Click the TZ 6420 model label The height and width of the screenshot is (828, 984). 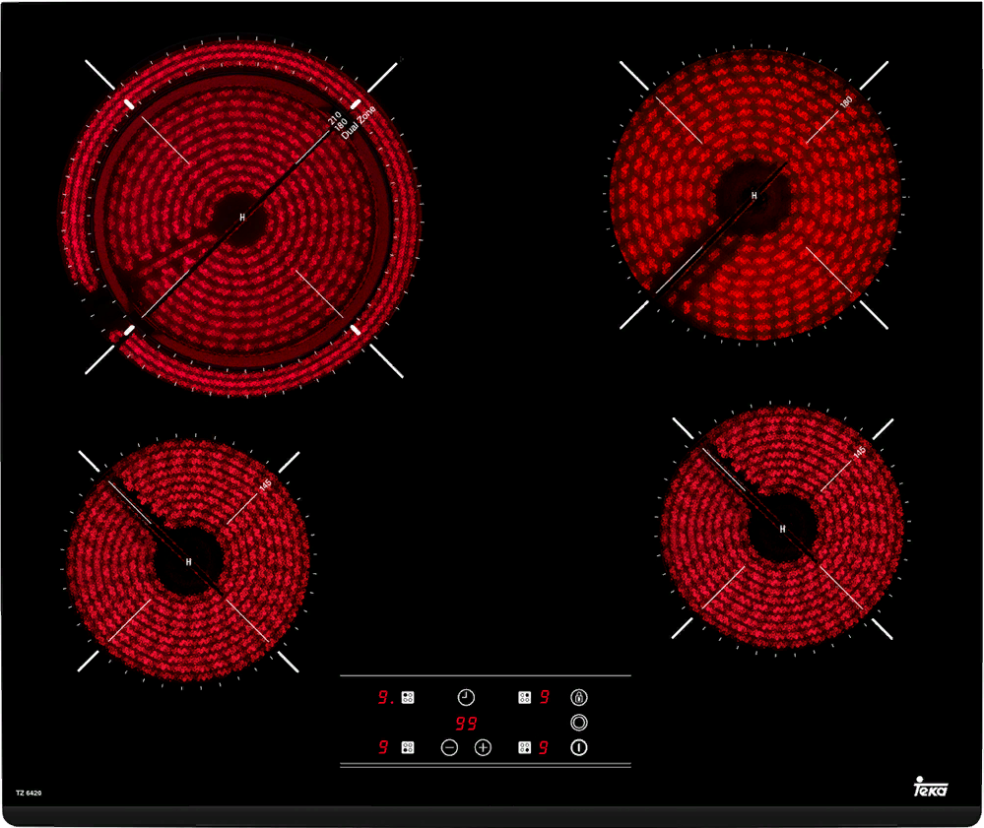coord(28,792)
